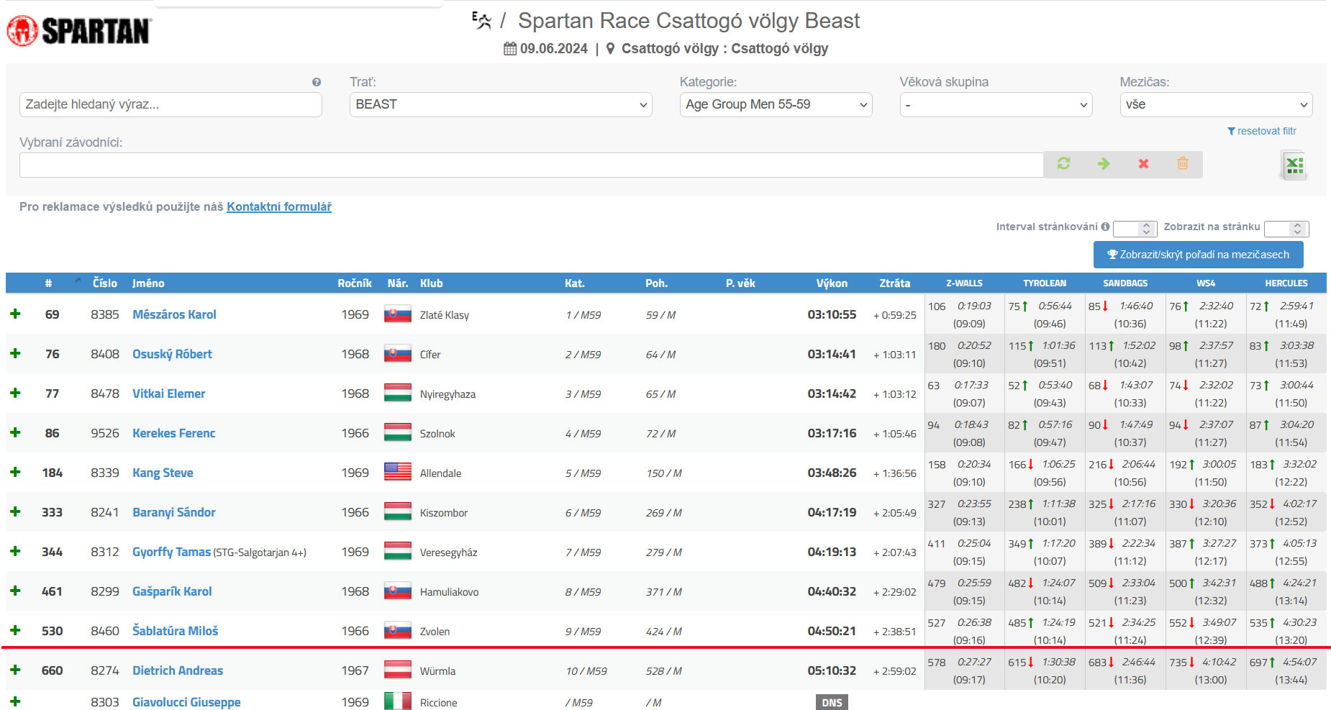The width and height of the screenshot is (1331, 710).
Task: Open the Mezičas dropdown showing vše
Action: point(1216,104)
